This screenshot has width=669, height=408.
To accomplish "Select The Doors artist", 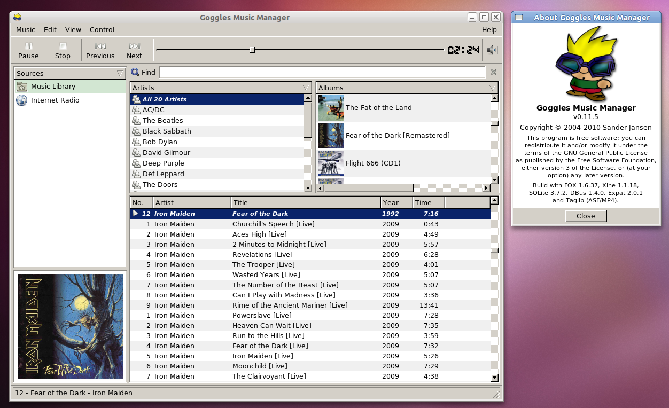I will (x=217, y=184).
